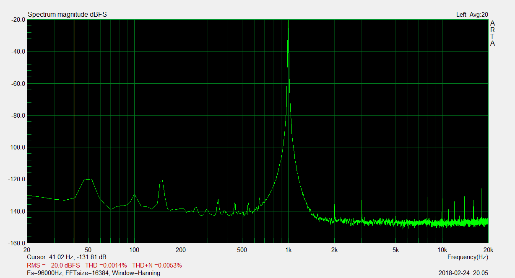The image size is (515, 278).
Task: Click the Fs=96000Hz FFT settings line
Action: click(x=93, y=273)
